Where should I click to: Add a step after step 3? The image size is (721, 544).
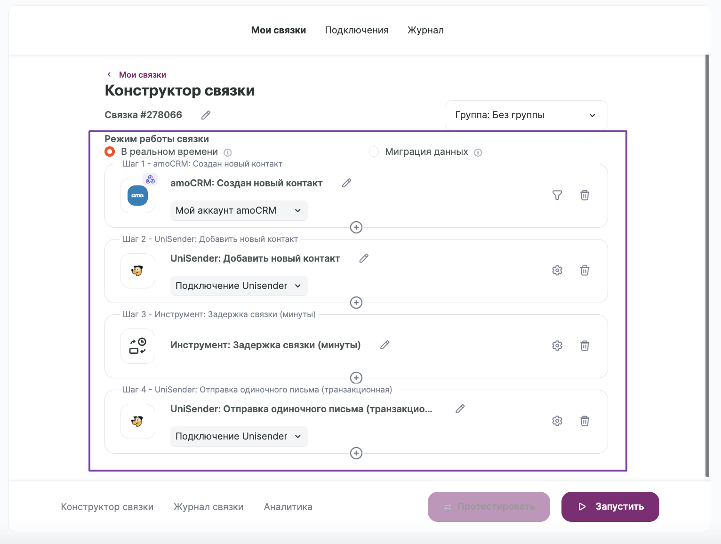click(356, 378)
